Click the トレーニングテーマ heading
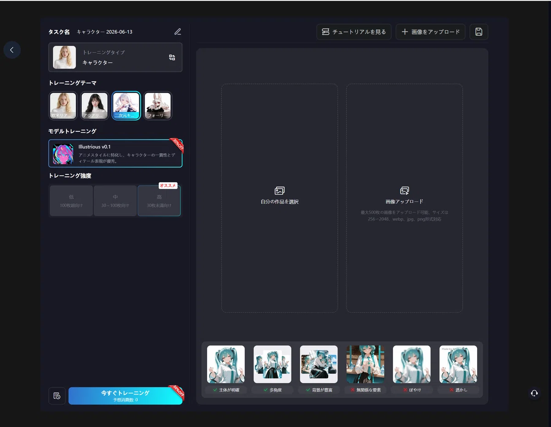This screenshot has width=551, height=427. [73, 83]
